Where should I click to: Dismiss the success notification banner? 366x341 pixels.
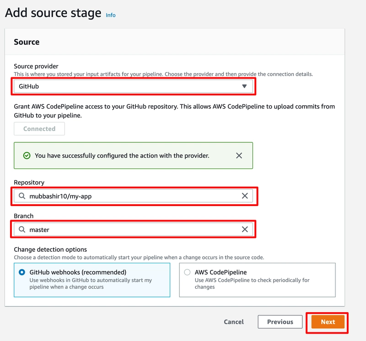[x=239, y=156]
